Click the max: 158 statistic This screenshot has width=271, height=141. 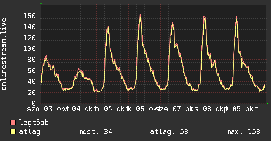click(x=243, y=132)
